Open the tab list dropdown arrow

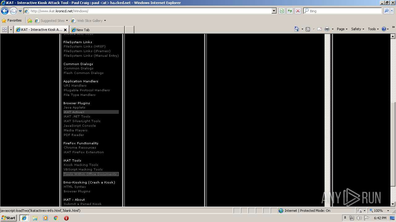click(x=11, y=30)
